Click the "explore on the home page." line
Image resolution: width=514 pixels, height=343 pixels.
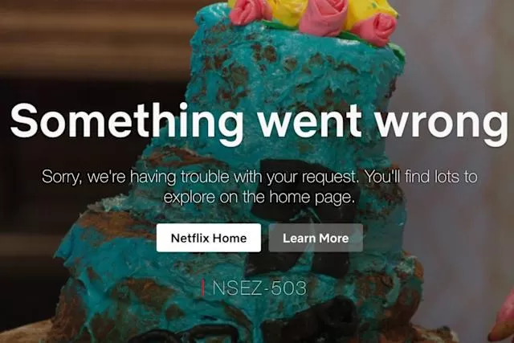point(259,198)
